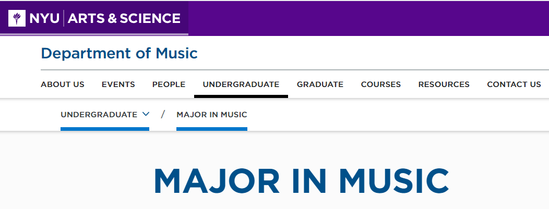Image resolution: width=549 pixels, height=209 pixels.
Task: Click the black underline below Undergraduate tab
Action: (241, 96)
